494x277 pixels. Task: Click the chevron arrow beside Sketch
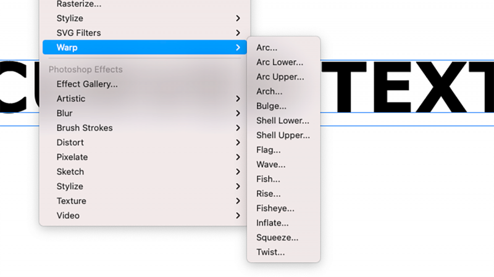click(x=238, y=172)
